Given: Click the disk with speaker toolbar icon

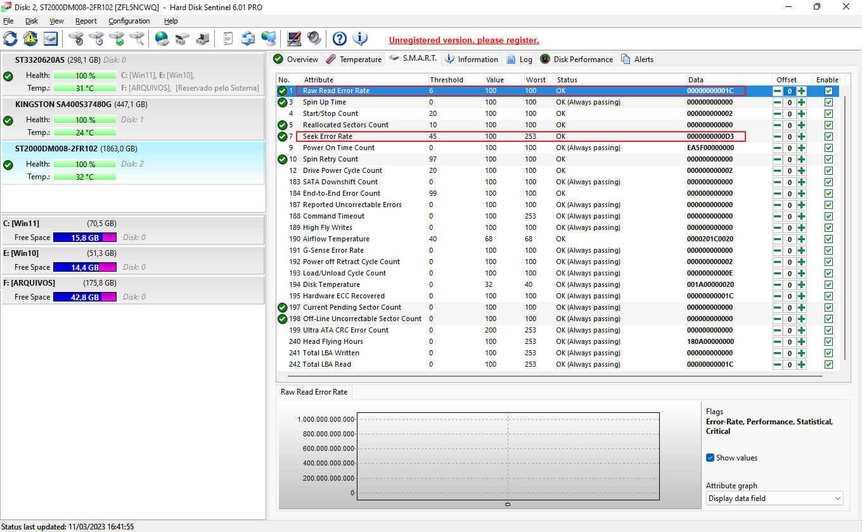Looking at the screenshot, I should [x=76, y=39].
